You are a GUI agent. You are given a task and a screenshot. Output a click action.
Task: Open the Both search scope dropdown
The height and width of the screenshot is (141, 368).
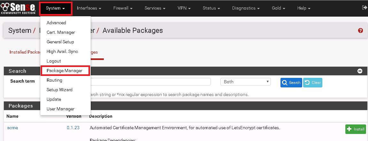[245, 82]
